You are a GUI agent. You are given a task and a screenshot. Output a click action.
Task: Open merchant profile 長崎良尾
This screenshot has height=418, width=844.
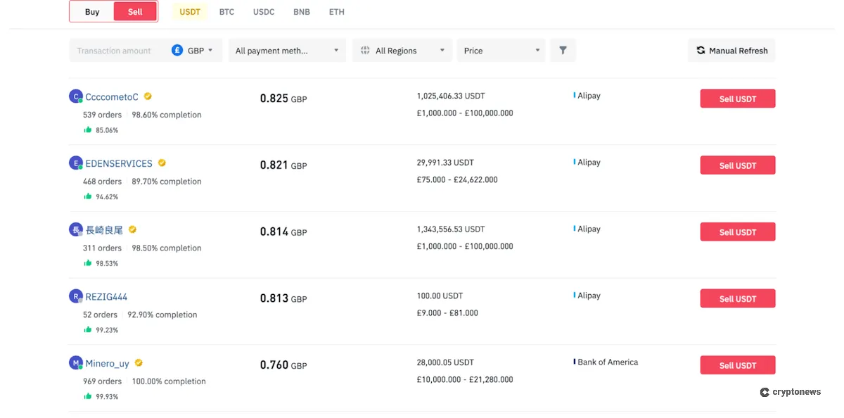104,229
